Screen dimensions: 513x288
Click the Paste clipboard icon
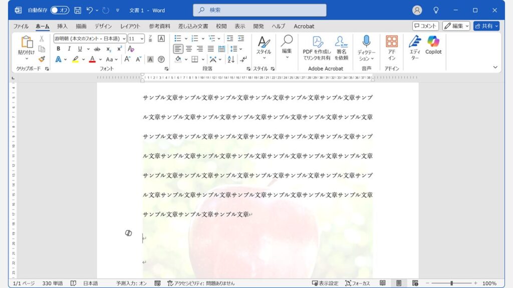(x=27, y=42)
